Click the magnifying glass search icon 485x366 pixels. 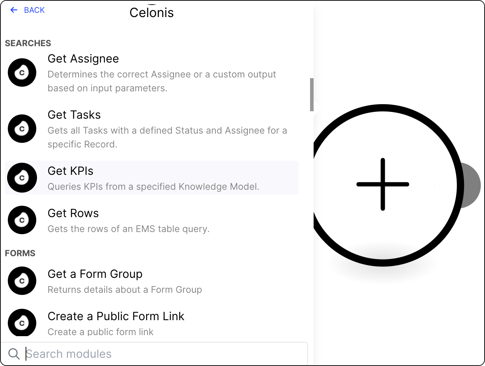(x=14, y=354)
